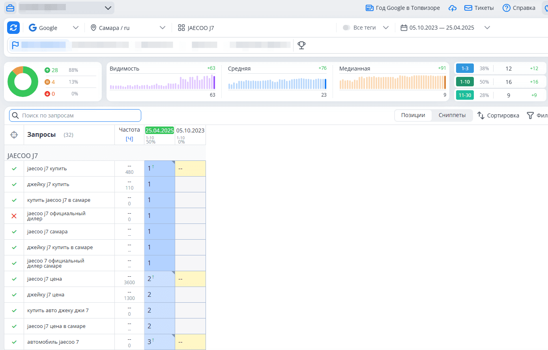
Task: Click the magnifier icon in the search field
Action: (15, 115)
